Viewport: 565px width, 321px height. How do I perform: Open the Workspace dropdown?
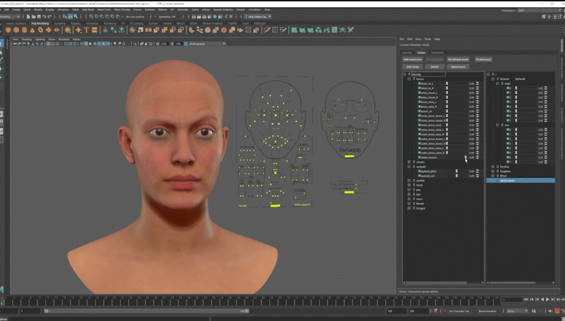(x=540, y=10)
